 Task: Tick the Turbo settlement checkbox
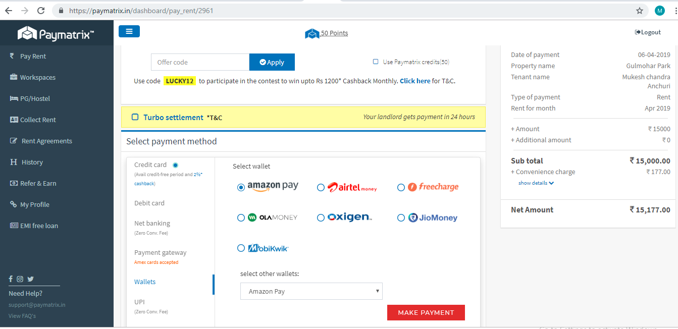click(135, 117)
